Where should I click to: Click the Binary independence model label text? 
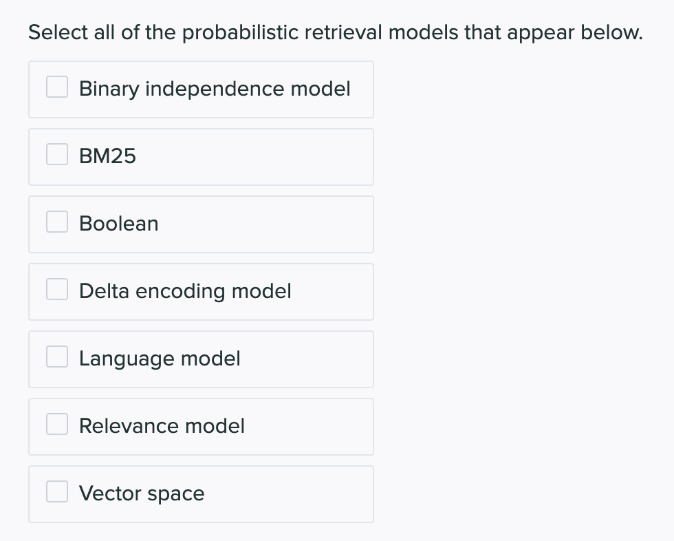pyautogui.click(x=215, y=89)
